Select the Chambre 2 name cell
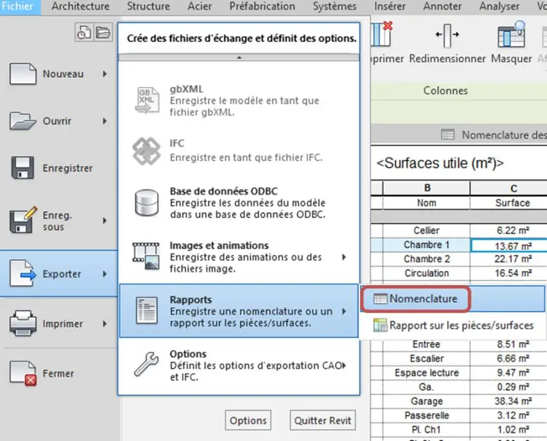This screenshot has width=547, height=441. (427, 259)
